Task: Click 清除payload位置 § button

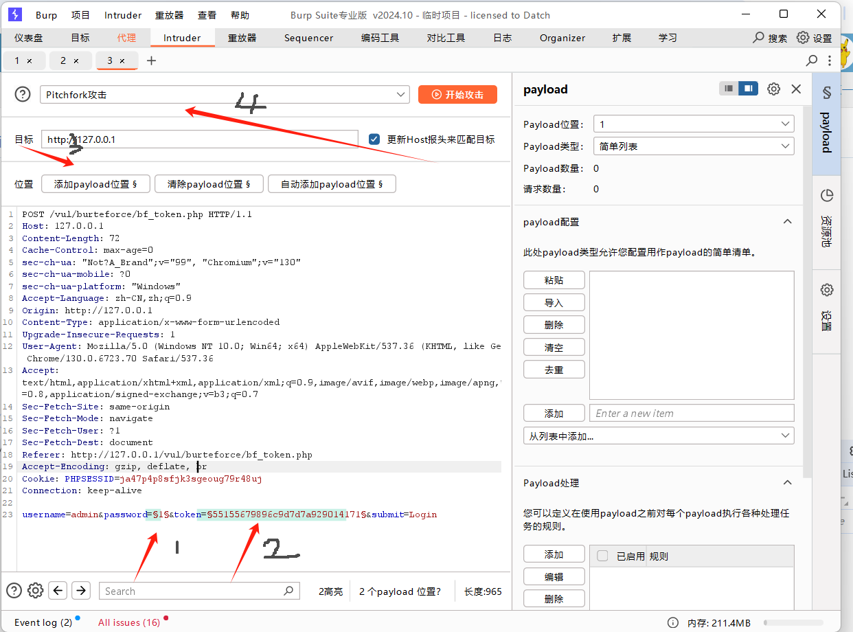Action: (x=208, y=184)
